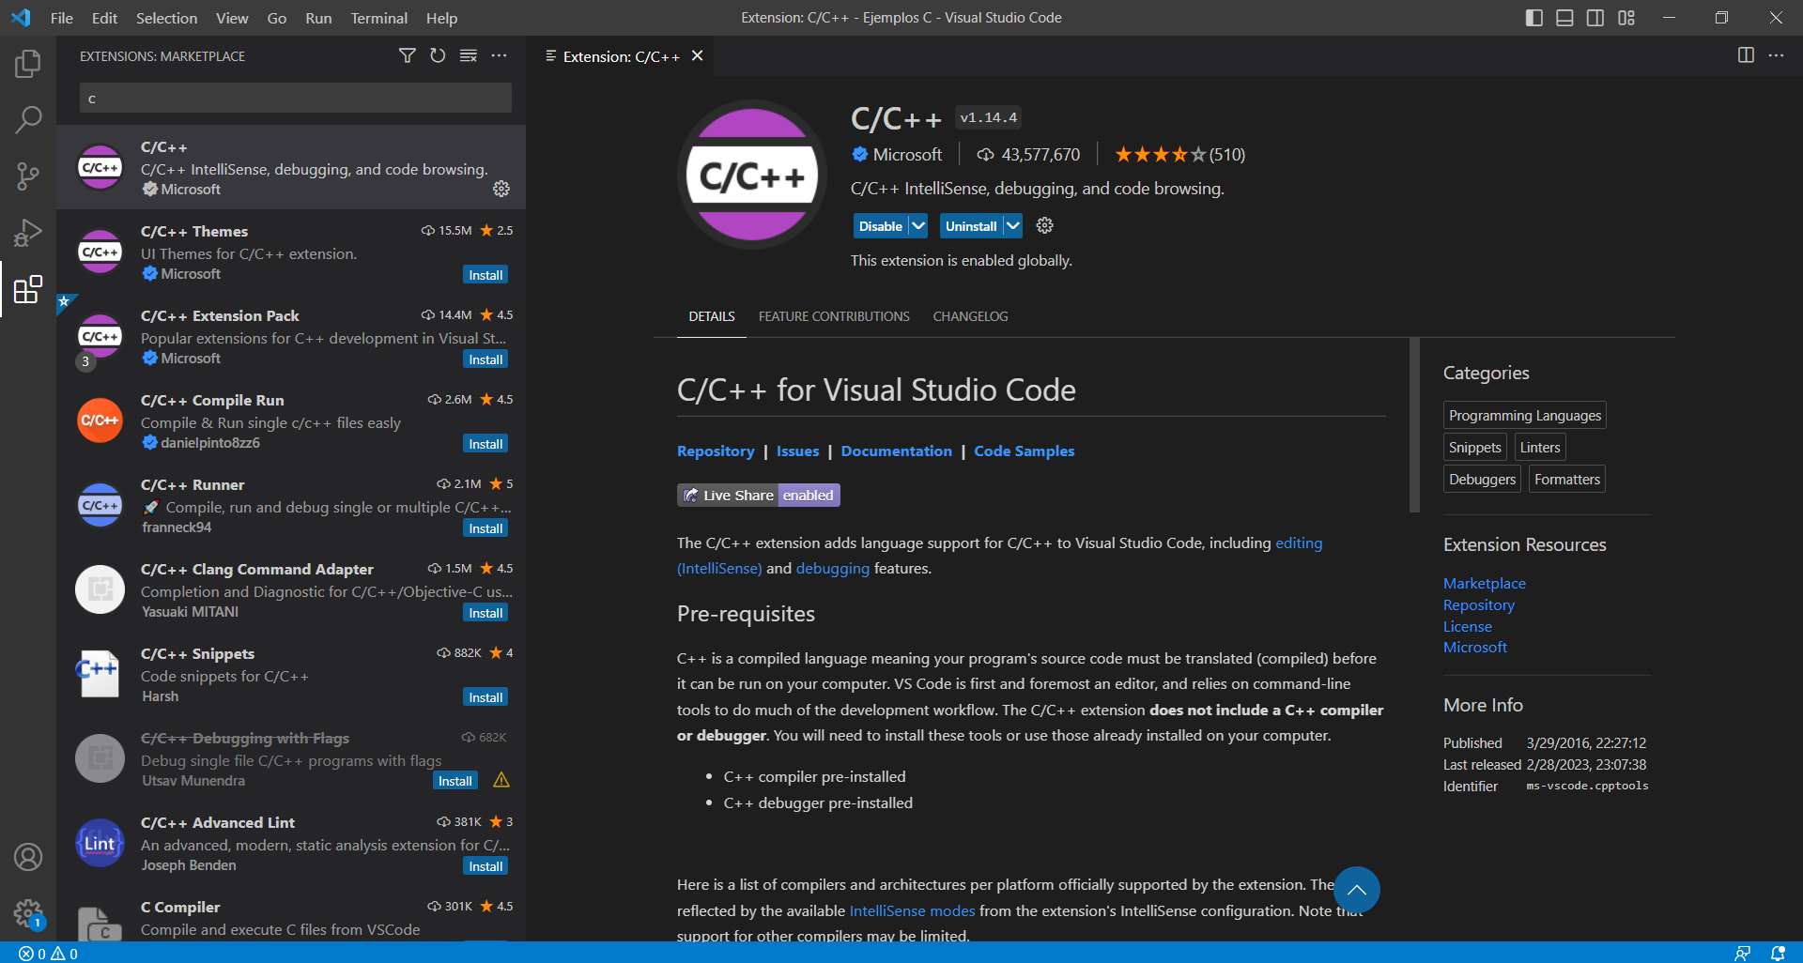Screen dimensions: 1803x963
Task: Open the Accounts icon near bottom left
Action: 28,857
